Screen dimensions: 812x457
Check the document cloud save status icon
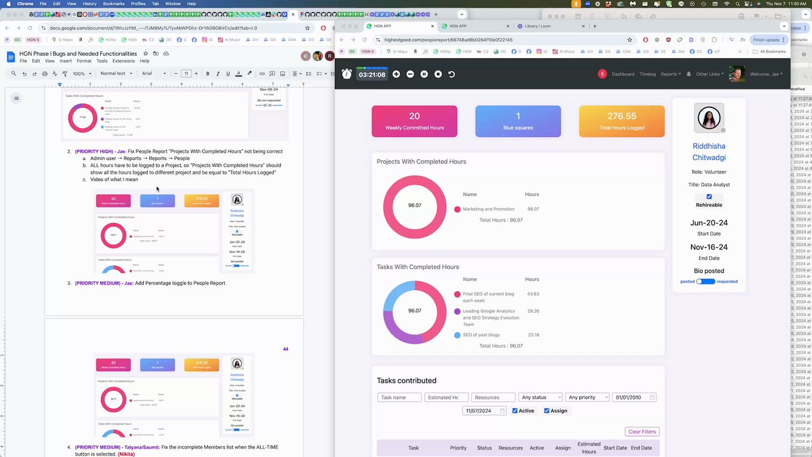tap(166, 54)
